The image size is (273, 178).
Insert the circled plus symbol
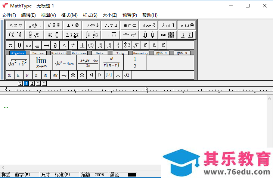pos(82,75)
